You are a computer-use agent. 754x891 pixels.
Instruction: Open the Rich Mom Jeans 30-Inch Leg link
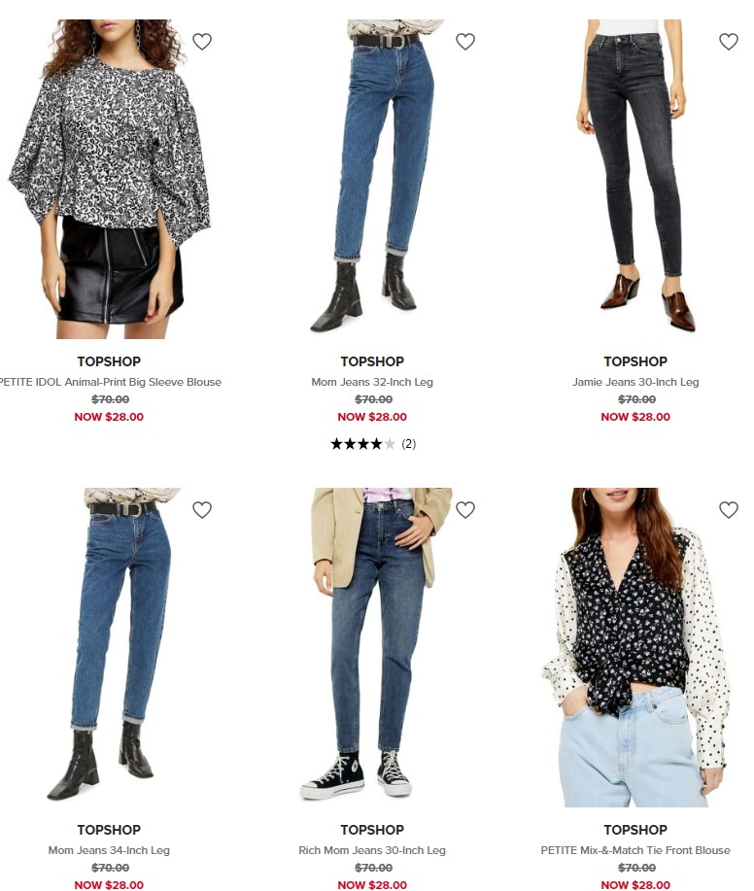tap(372, 850)
